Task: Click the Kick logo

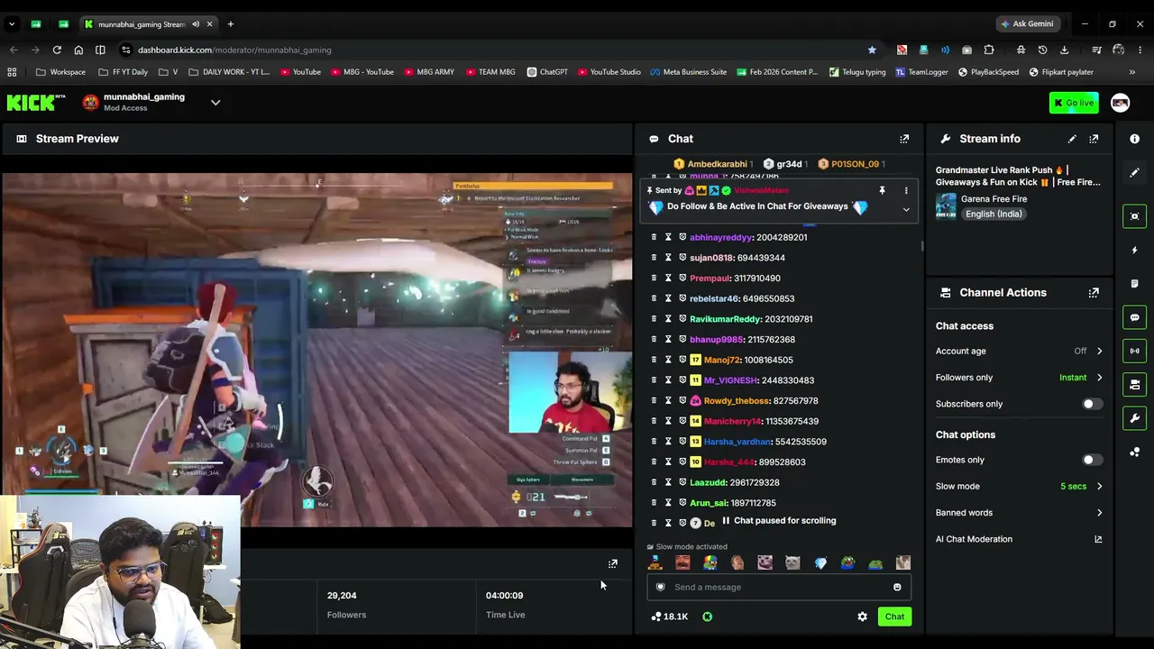Action: click(36, 103)
